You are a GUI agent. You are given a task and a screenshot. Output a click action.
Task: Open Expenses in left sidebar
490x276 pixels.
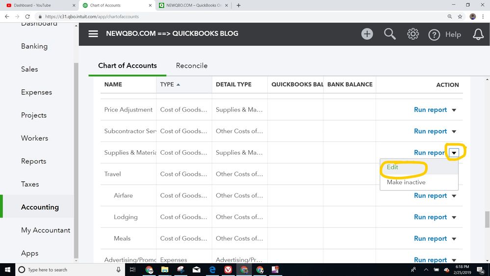[37, 92]
